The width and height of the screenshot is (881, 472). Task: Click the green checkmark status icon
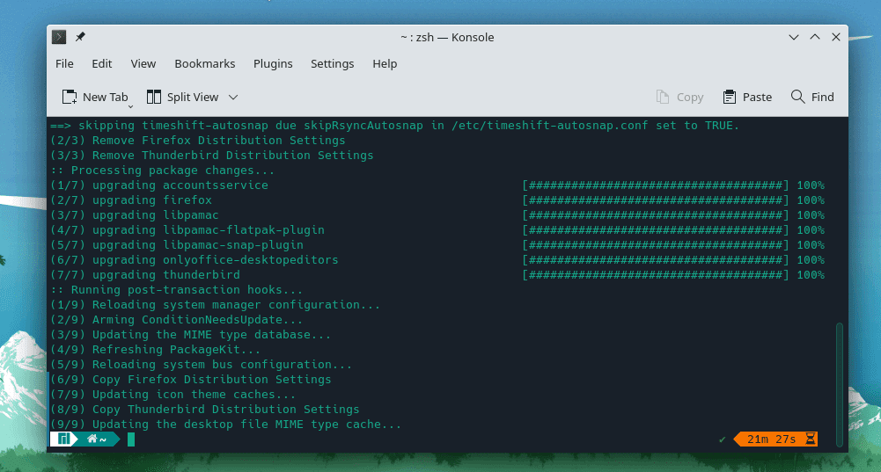click(x=722, y=439)
